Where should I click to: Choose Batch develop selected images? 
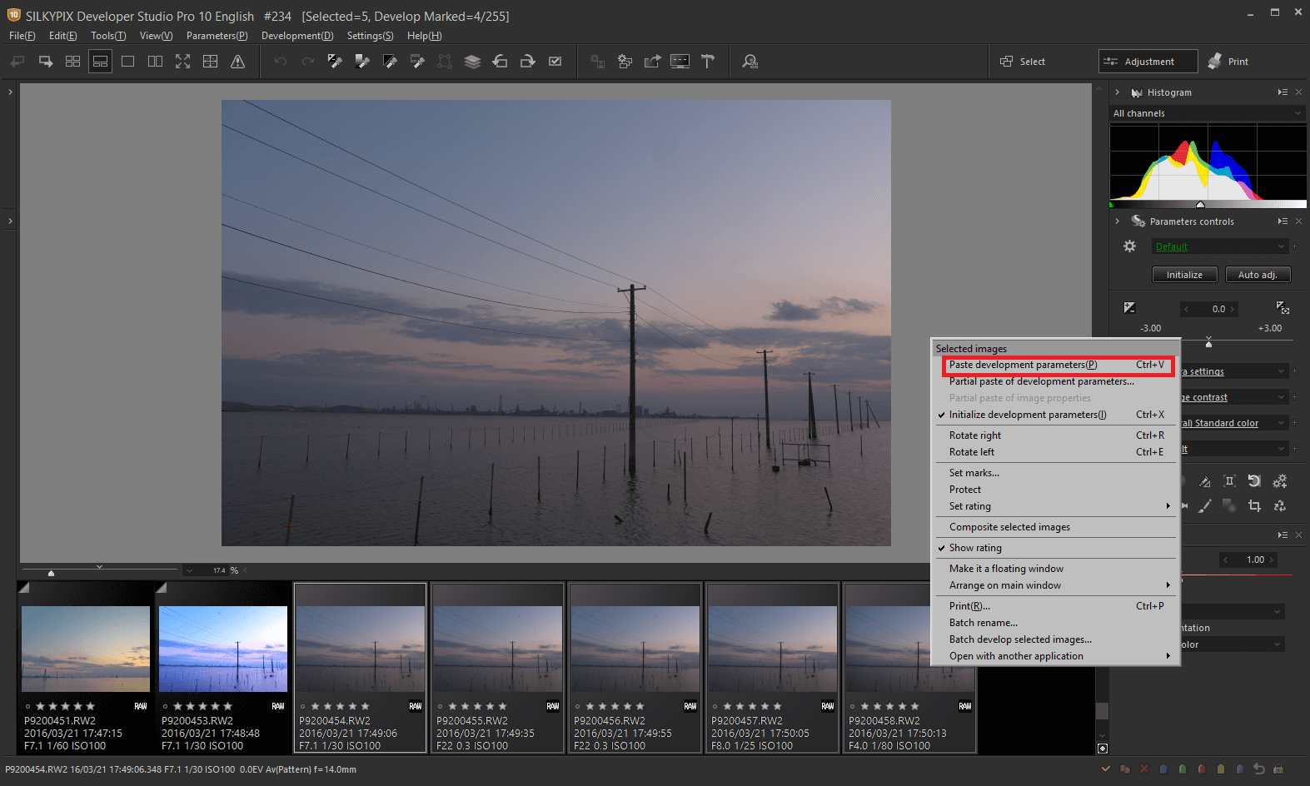click(x=1055, y=639)
